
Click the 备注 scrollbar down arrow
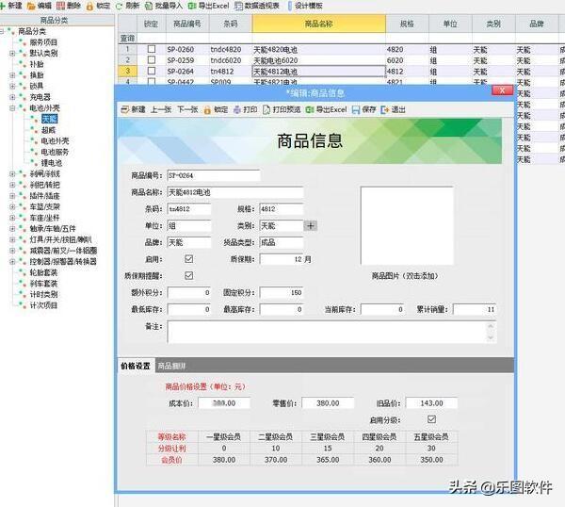[491, 338]
